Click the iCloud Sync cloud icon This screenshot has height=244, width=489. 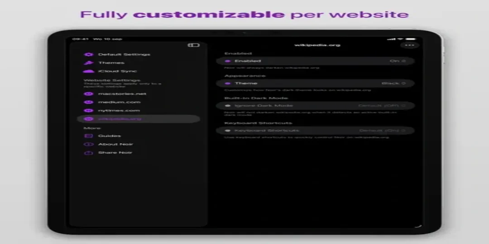click(x=89, y=71)
